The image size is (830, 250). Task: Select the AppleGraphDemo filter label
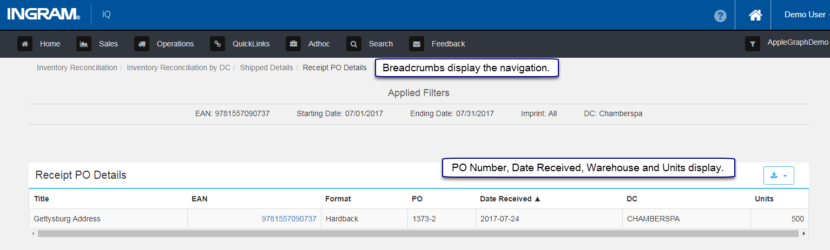(x=798, y=42)
